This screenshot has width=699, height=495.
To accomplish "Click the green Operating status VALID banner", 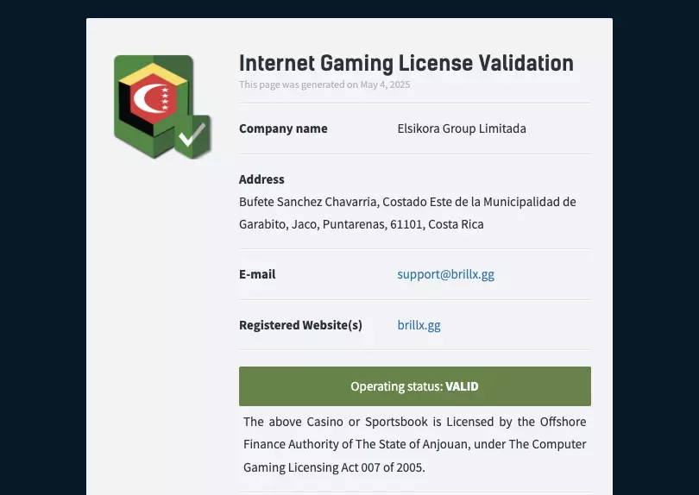I will pos(414,386).
